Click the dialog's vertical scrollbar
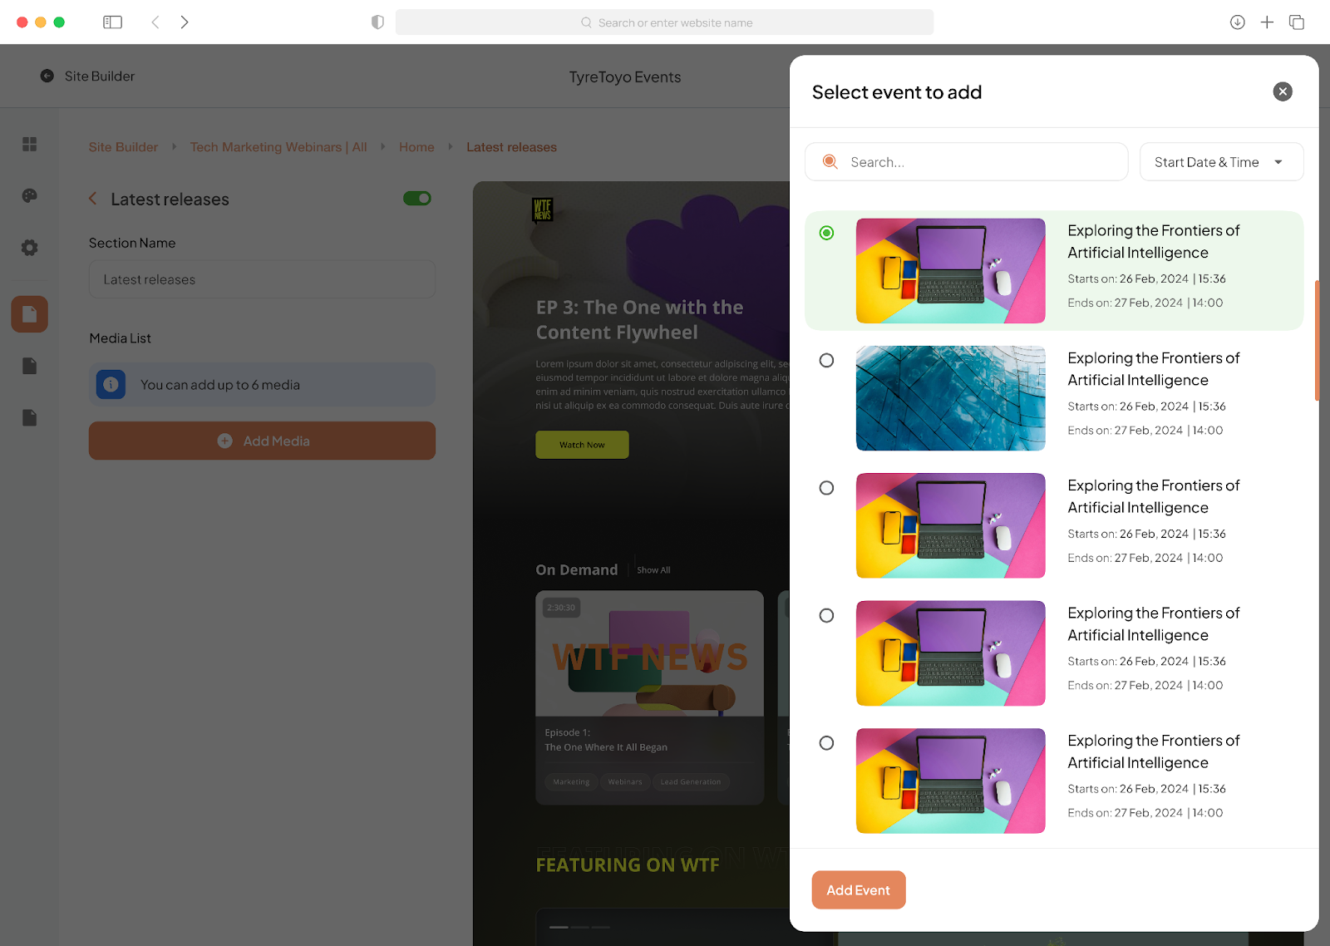1330x946 pixels. point(1317,341)
